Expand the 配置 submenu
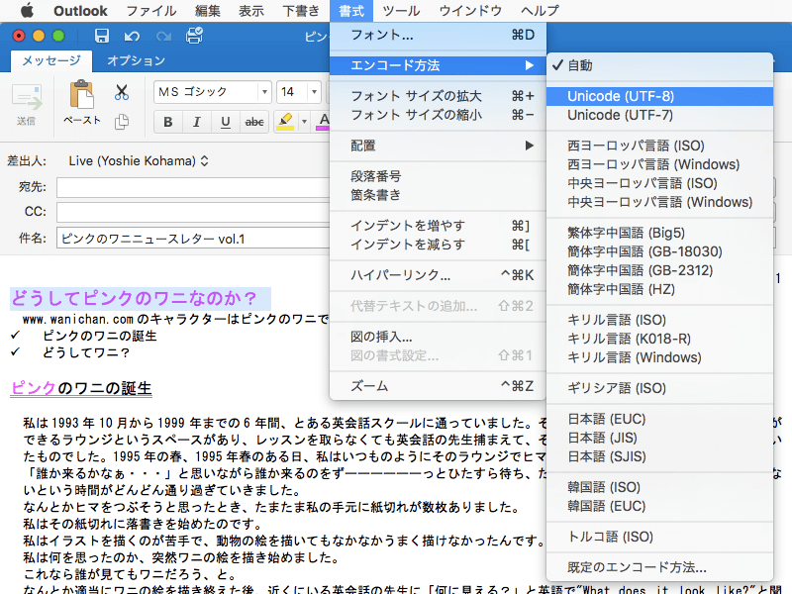This screenshot has height=594, width=792. click(438, 146)
